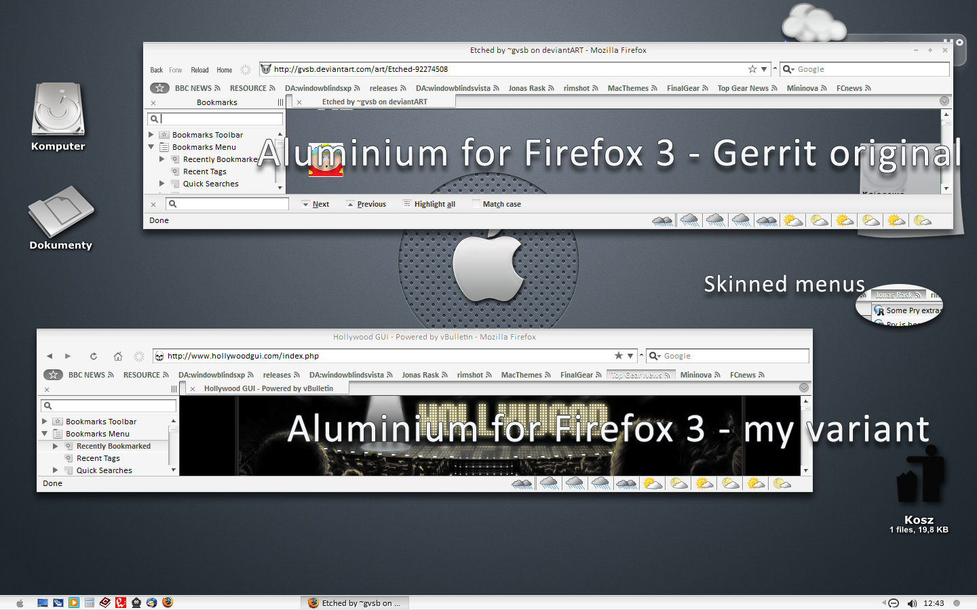Expand Quick Searches in Hollywood GUI sidebar
977x610 pixels.
click(56, 470)
